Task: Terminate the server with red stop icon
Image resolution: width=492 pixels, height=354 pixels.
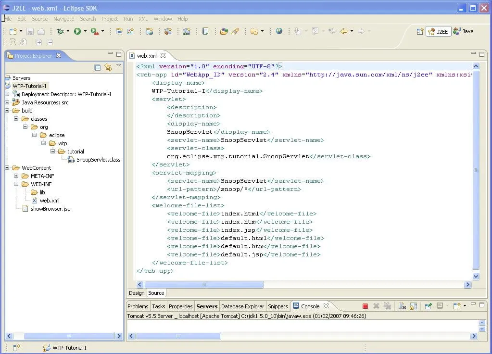Action: coord(365,306)
